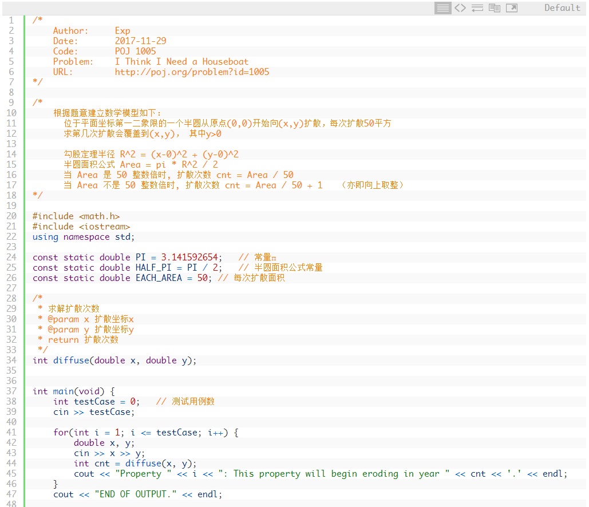Click 'int cnt = diffuse(x, y);' line
This screenshot has height=507, width=589.
pyautogui.click(x=135, y=464)
